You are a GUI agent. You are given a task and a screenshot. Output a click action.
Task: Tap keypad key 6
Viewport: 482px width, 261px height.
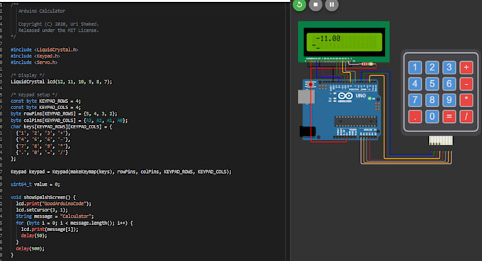pyautogui.click(x=449, y=84)
